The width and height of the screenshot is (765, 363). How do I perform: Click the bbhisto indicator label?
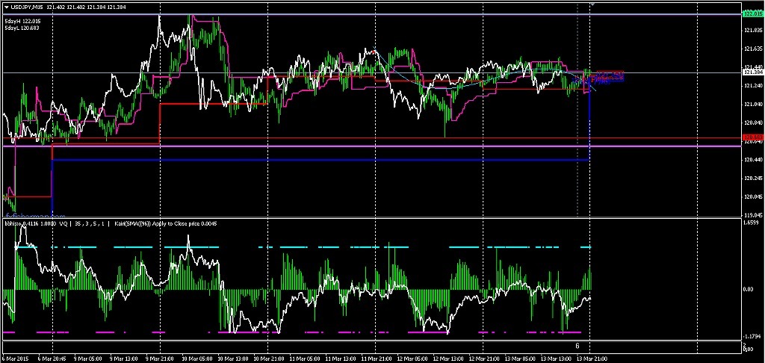click(x=12, y=223)
